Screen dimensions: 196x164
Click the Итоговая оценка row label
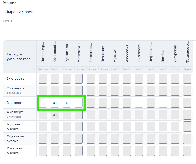14,151
